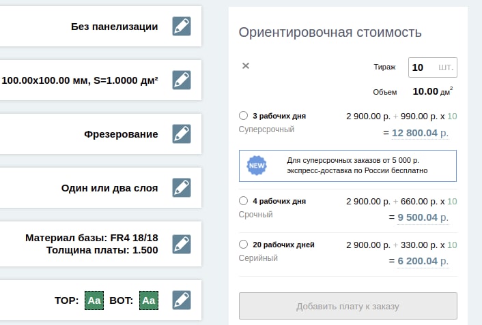
Task: Click the NEW badge in the promo banner
Action: (x=257, y=166)
